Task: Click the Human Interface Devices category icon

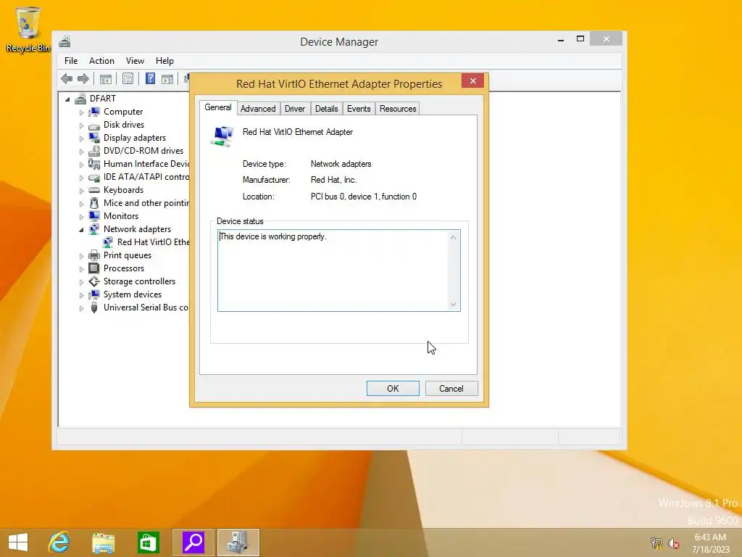Action: point(94,164)
